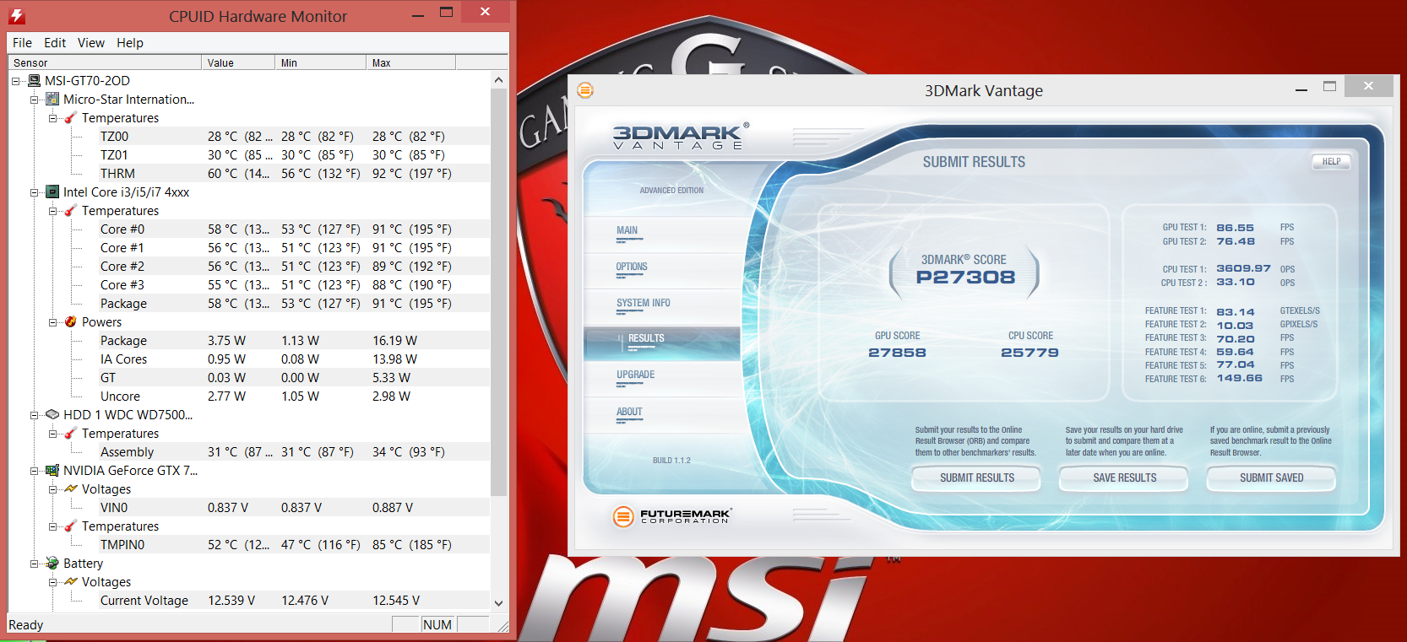Image resolution: width=1407 pixels, height=642 pixels.
Task: Click the thermometer icon of Intel Core's Temperatures node
Action: pos(71,211)
